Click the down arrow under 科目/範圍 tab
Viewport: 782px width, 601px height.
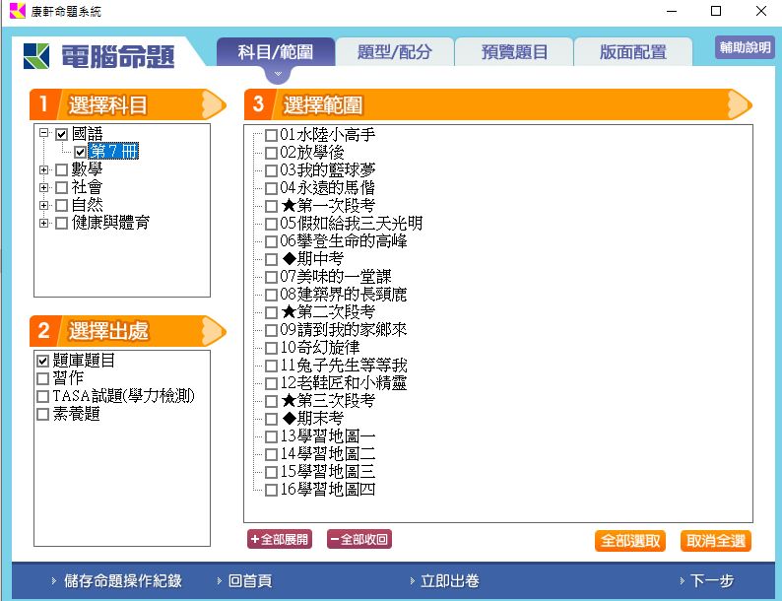point(278,74)
